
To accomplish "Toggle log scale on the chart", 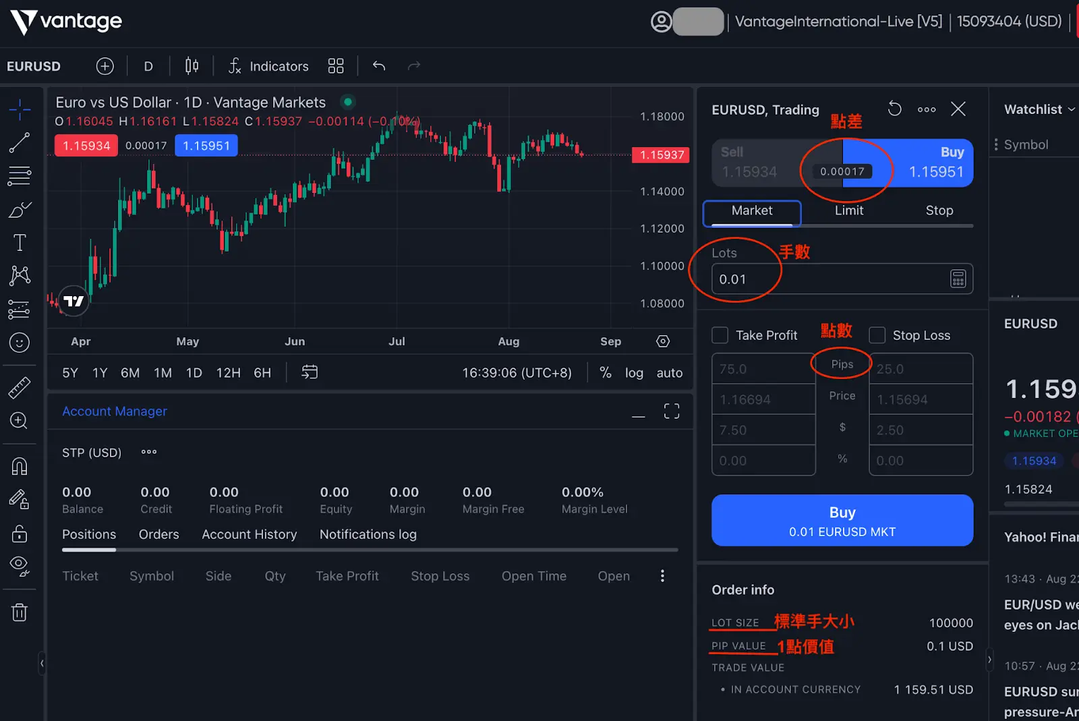I will tap(633, 373).
